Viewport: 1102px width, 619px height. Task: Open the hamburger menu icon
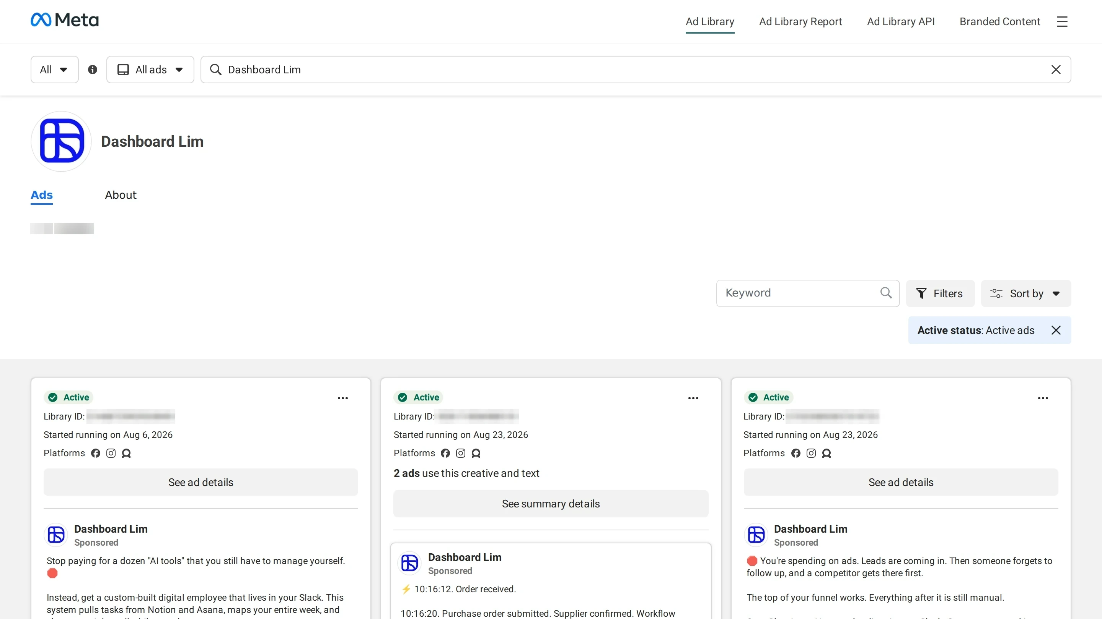click(1062, 21)
